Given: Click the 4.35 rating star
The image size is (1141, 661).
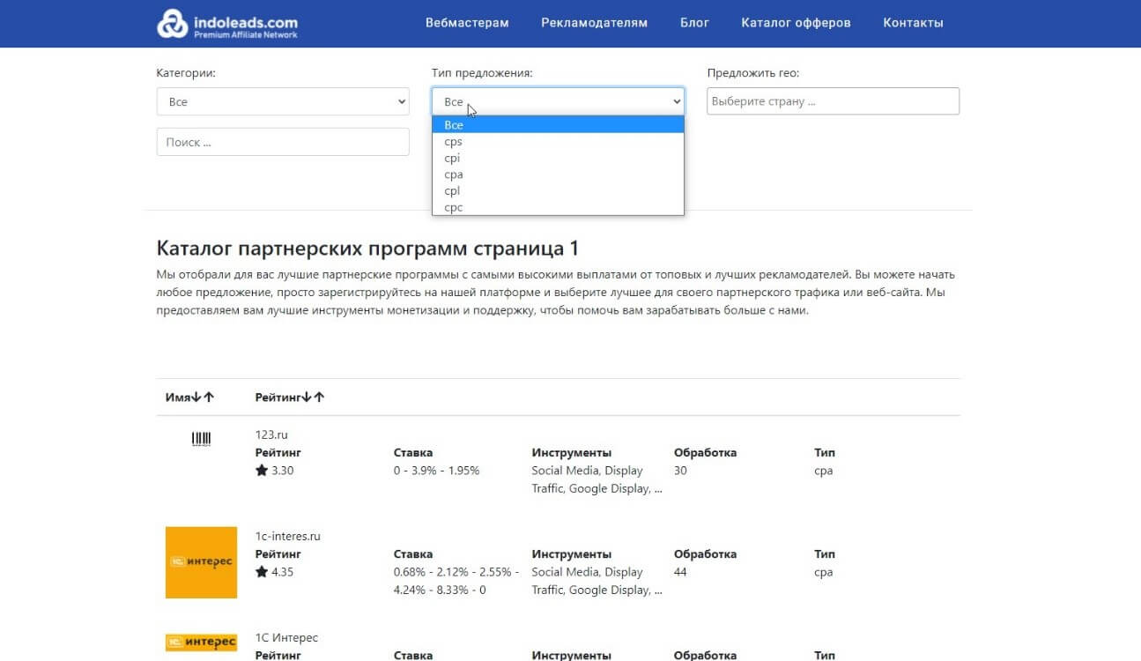Looking at the screenshot, I should tap(262, 572).
